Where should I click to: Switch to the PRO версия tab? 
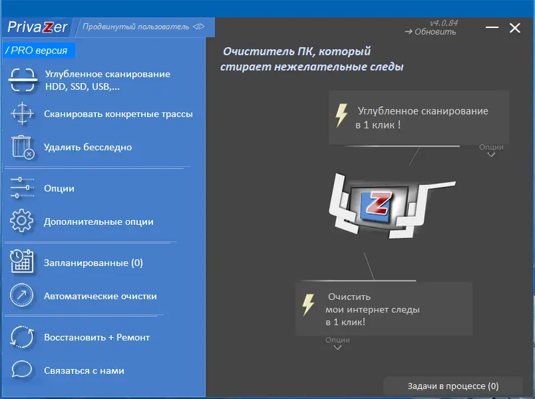tap(37, 50)
